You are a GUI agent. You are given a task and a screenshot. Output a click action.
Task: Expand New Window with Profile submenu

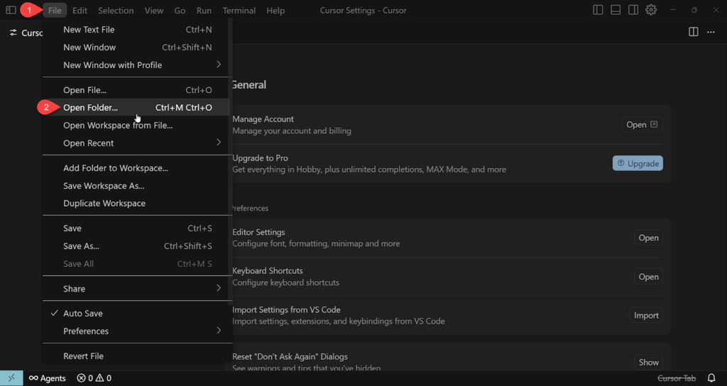click(x=136, y=65)
